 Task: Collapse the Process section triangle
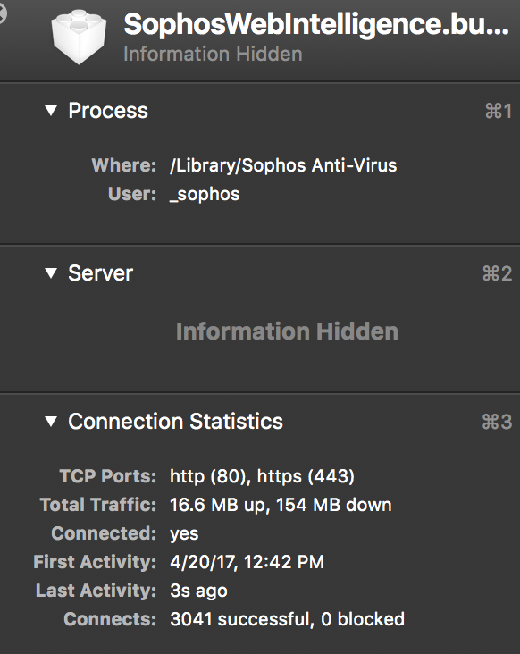[51, 111]
